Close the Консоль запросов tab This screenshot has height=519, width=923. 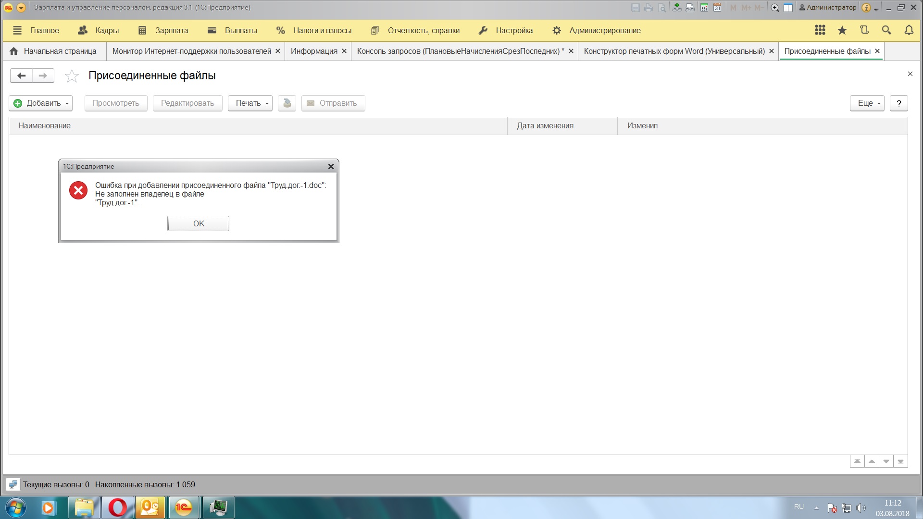tap(571, 51)
